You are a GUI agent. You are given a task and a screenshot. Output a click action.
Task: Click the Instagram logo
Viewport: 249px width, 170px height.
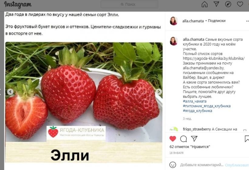18,5
